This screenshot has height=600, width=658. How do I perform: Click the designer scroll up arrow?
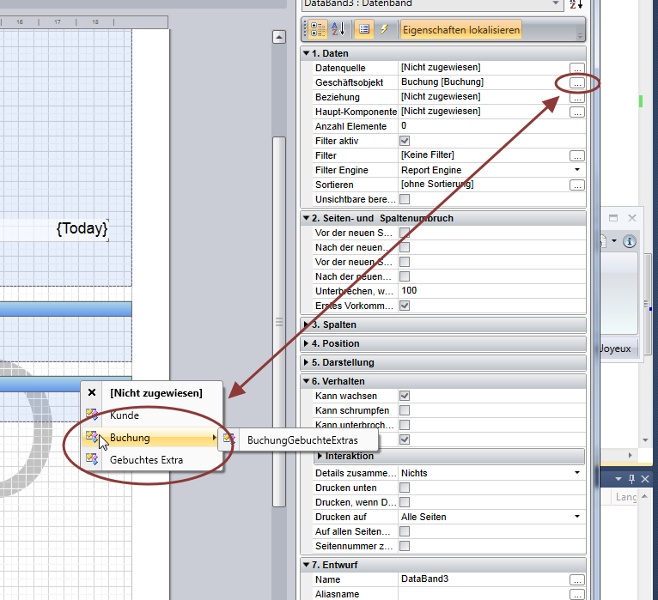279,37
